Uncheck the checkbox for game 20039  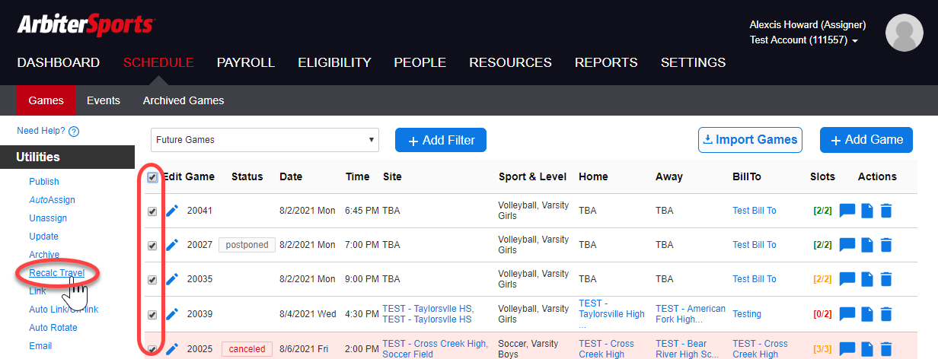[x=152, y=314]
